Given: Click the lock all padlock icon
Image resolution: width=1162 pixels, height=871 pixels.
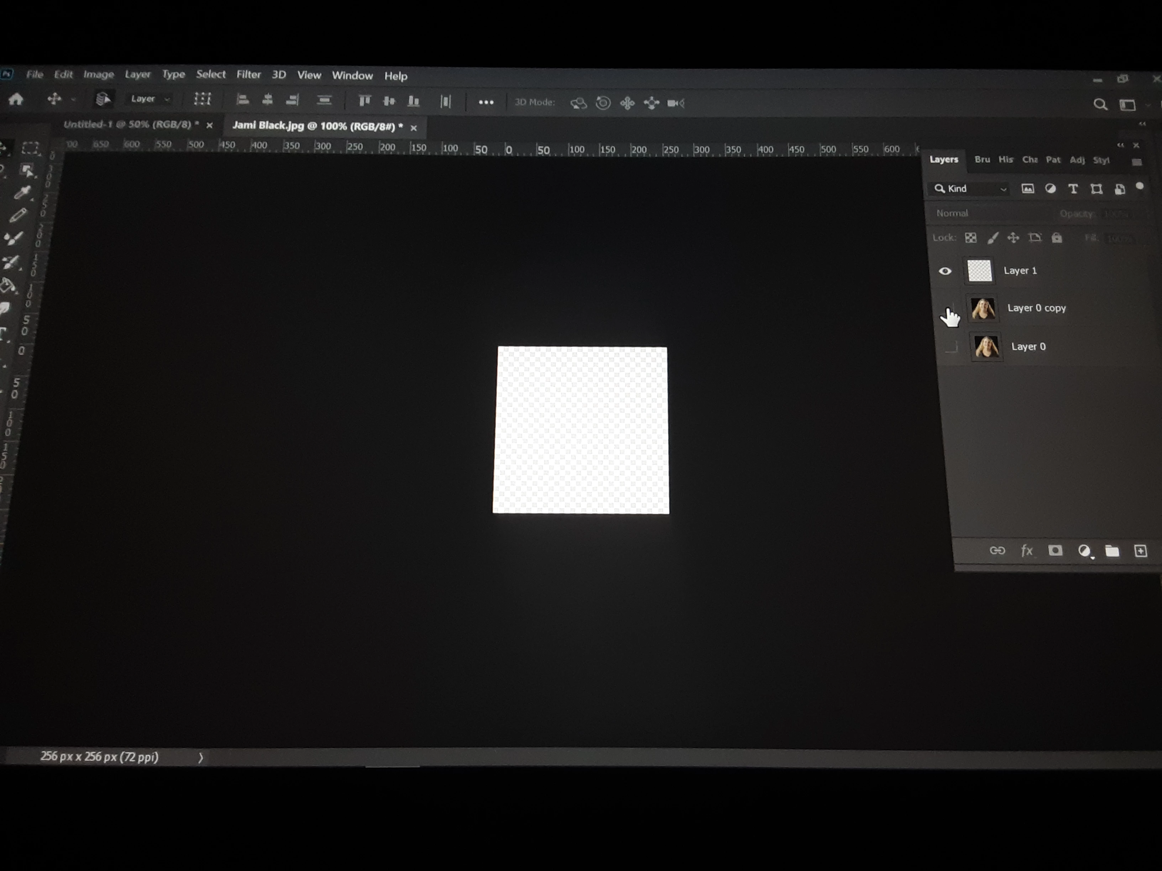Looking at the screenshot, I should [x=1057, y=238].
